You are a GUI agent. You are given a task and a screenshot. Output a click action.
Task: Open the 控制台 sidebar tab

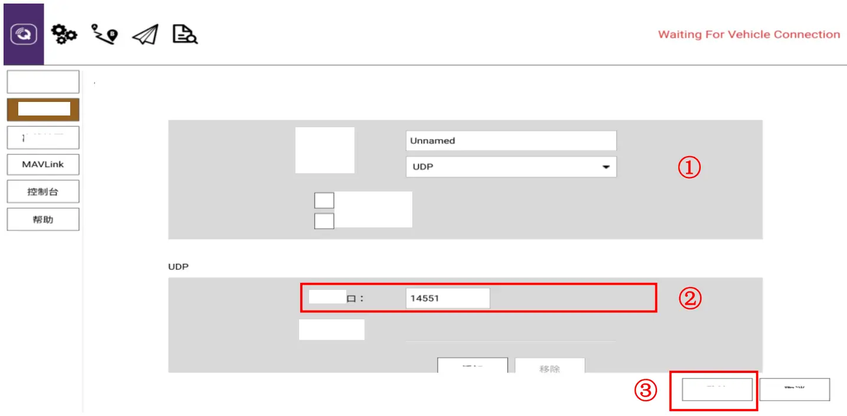[x=43, y=192]
